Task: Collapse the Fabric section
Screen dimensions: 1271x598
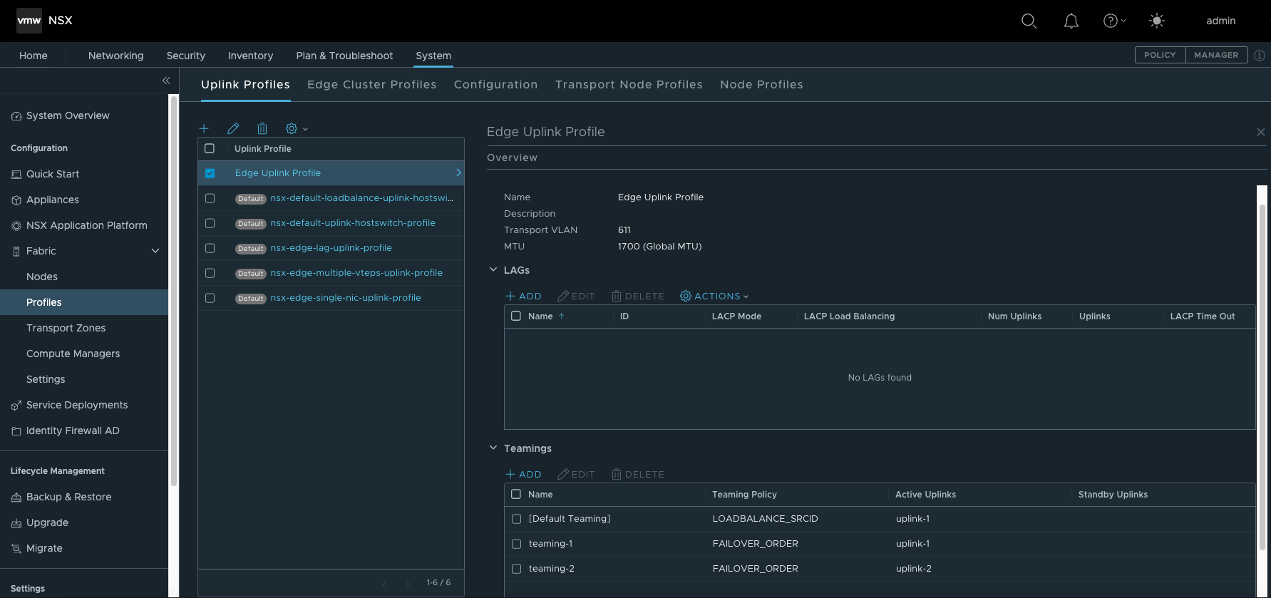Action: (155, 251)
